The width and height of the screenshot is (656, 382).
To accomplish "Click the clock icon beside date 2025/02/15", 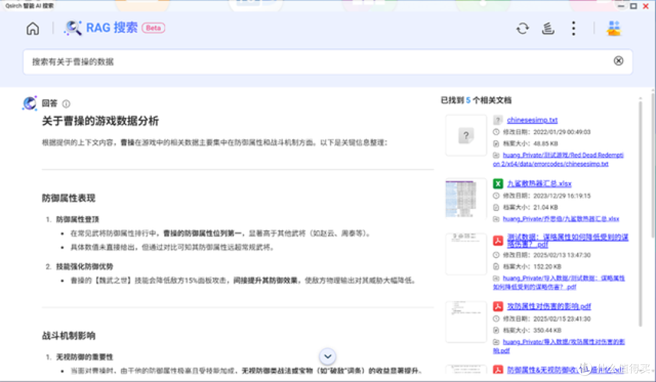I will coord(496,318).
